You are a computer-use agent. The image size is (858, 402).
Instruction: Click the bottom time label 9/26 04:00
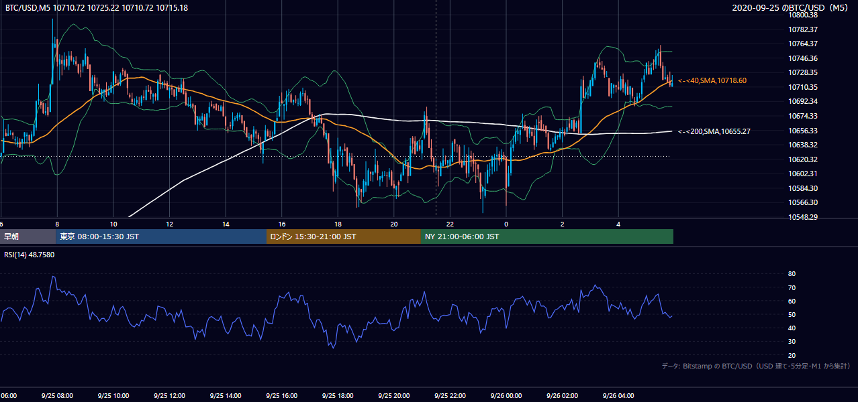pyautogui.click(x=618, y=396)
